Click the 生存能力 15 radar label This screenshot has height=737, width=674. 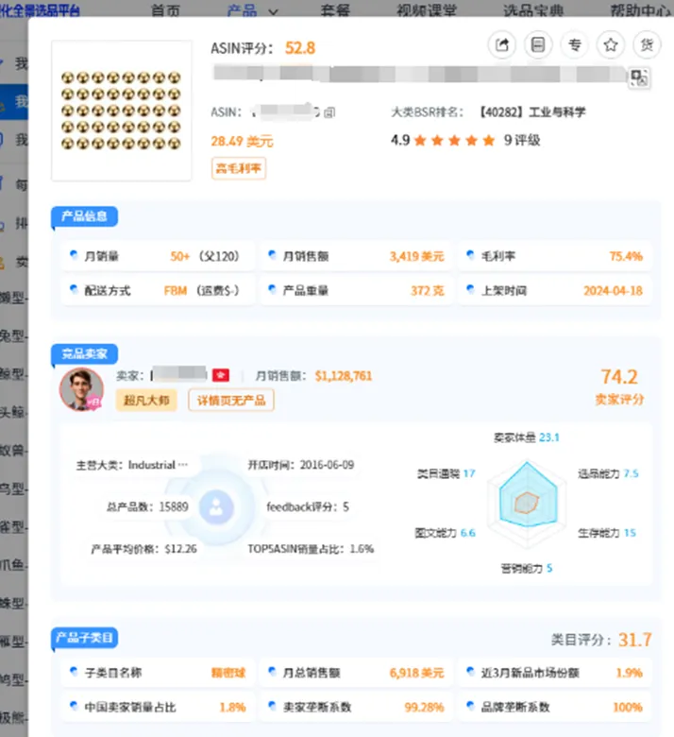607,533
